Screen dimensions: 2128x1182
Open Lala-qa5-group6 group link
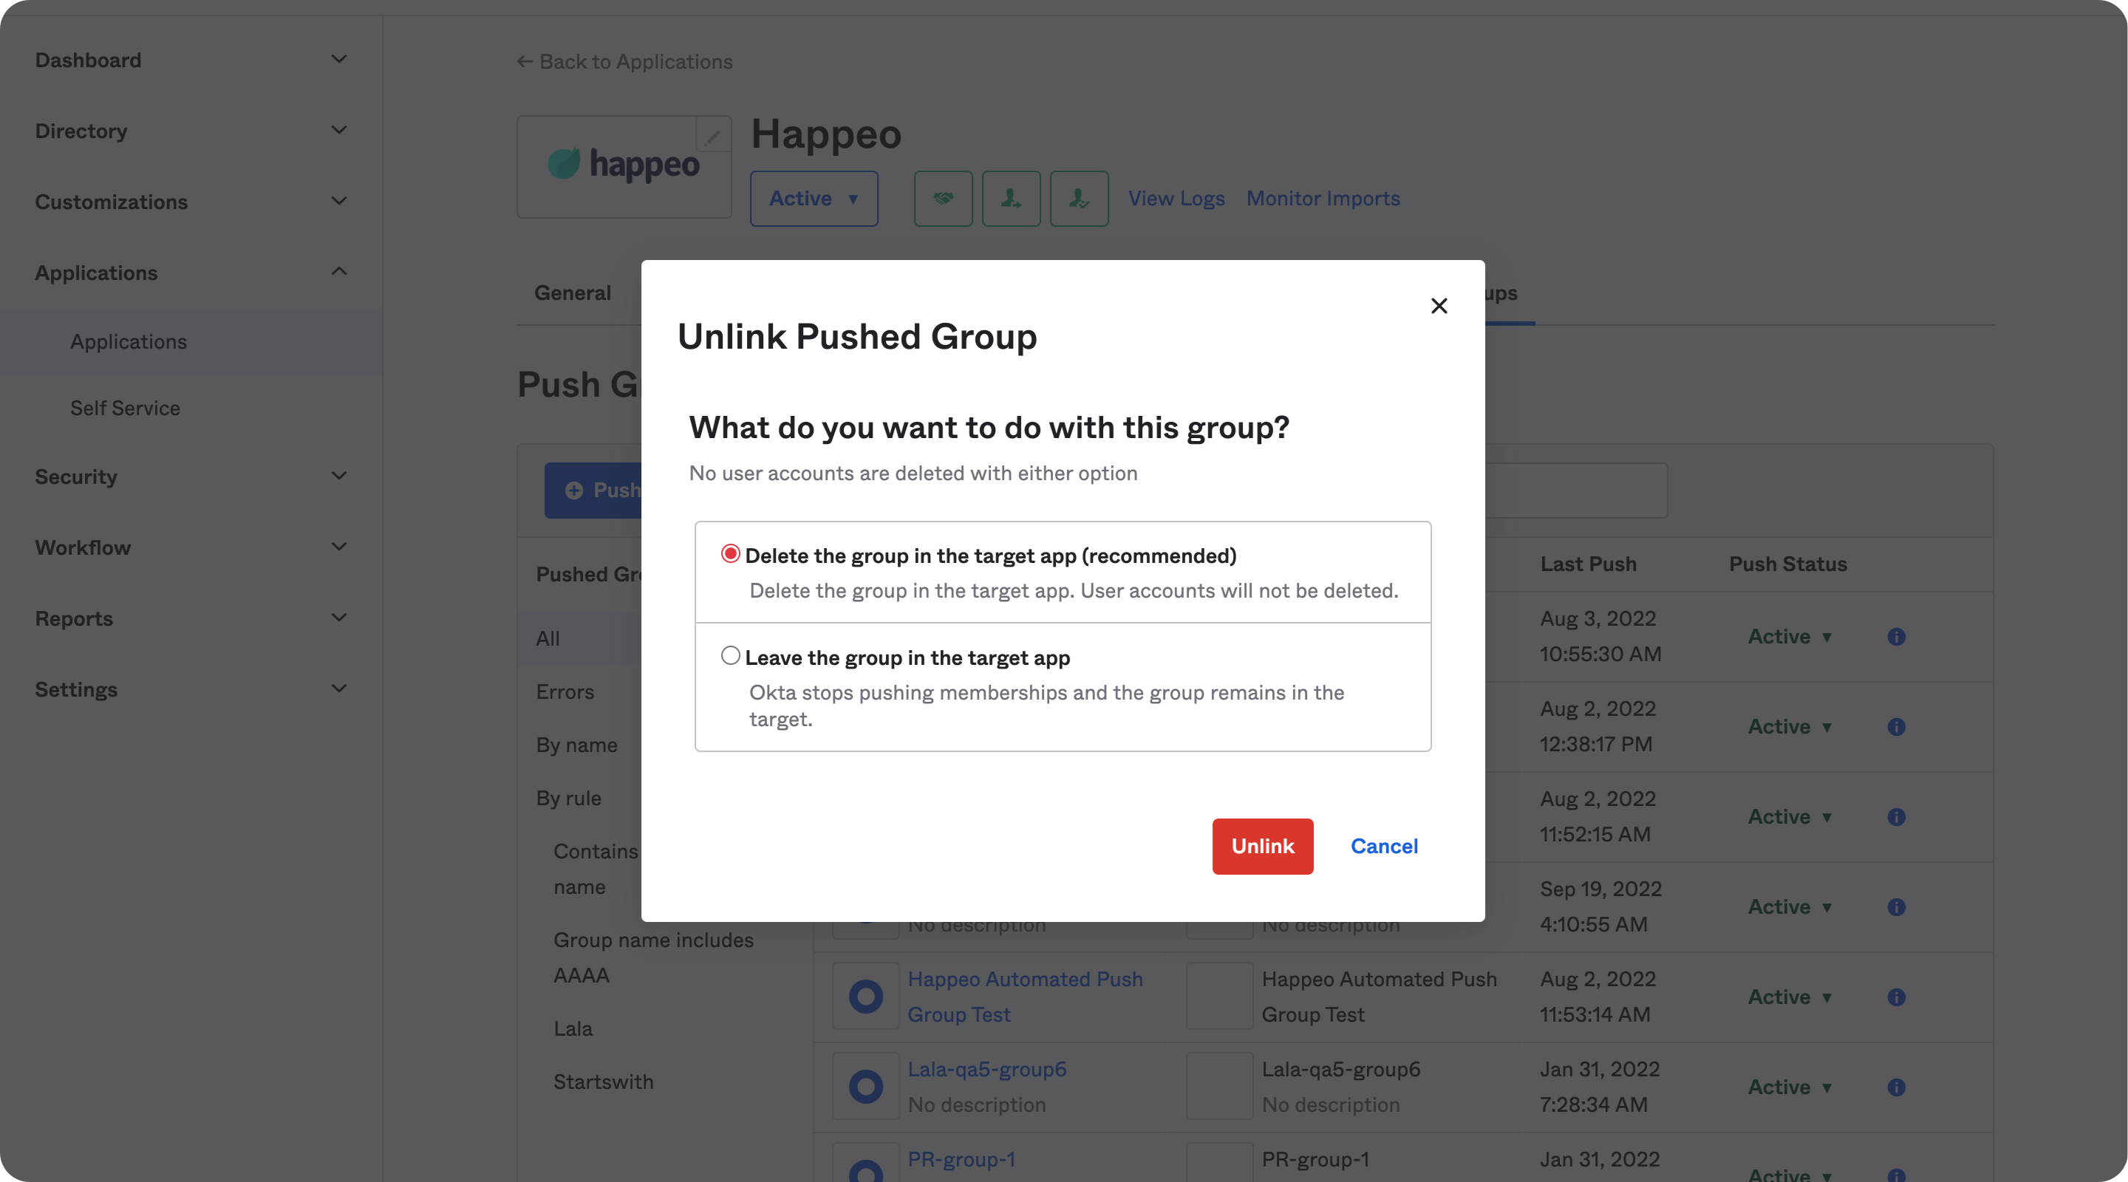(x=987, y=1069)
